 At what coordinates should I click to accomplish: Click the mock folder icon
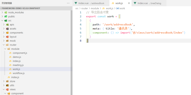click(x=7, y=41)
